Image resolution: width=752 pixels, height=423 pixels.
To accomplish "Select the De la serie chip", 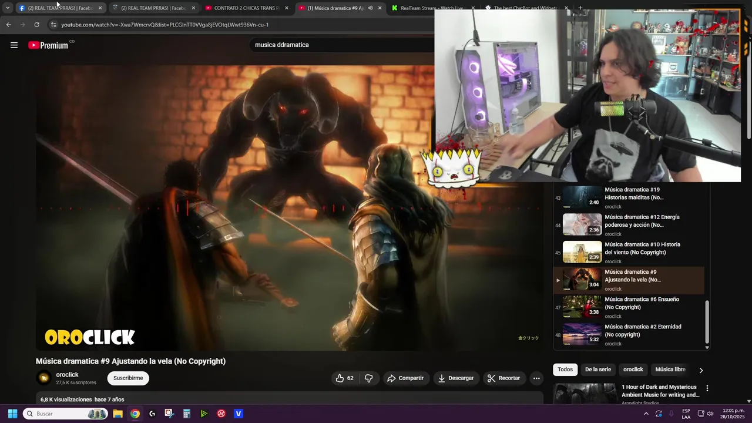I will point(598,370).
